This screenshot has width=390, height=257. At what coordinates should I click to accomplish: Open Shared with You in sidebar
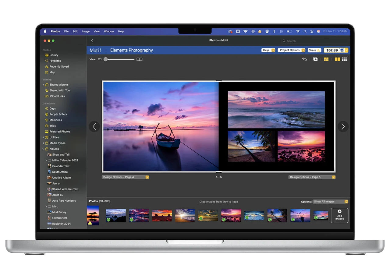click(x=57, y=90)
